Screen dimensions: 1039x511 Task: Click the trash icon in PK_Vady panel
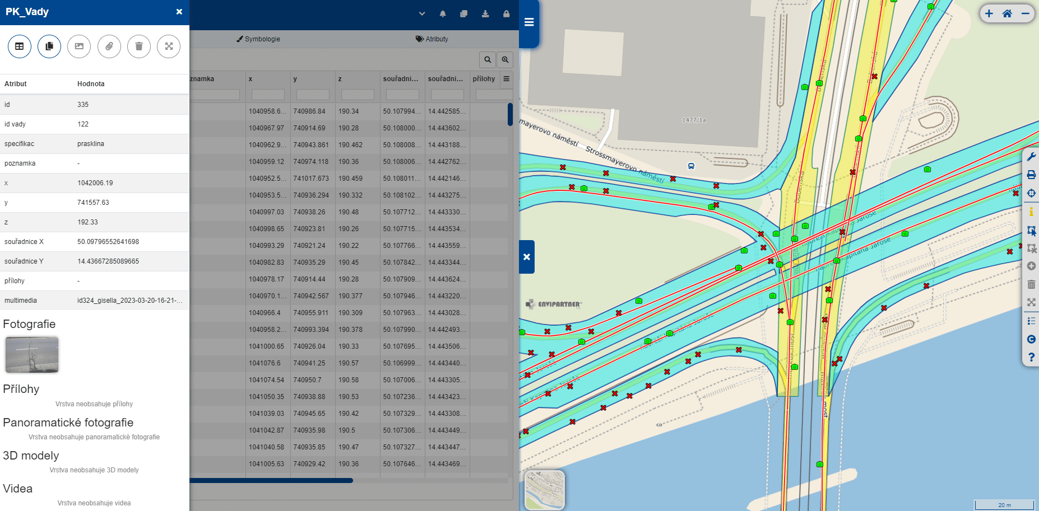[139, 46]
